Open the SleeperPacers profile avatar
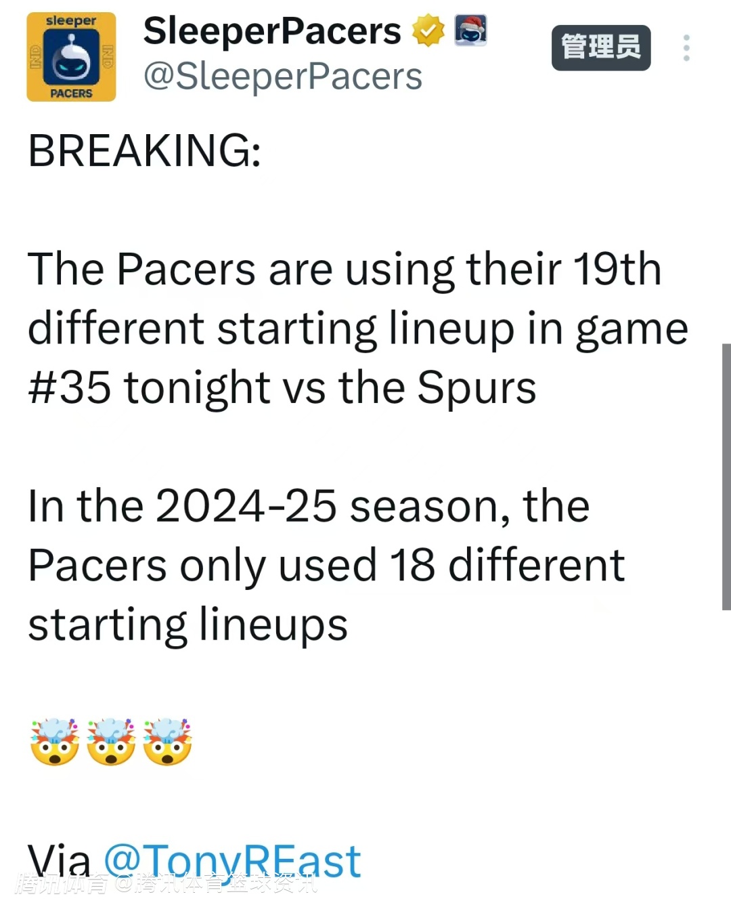Image resolution: width=731 pixels, height=907 pixels. pyautogui.click(x=71, y=57)
